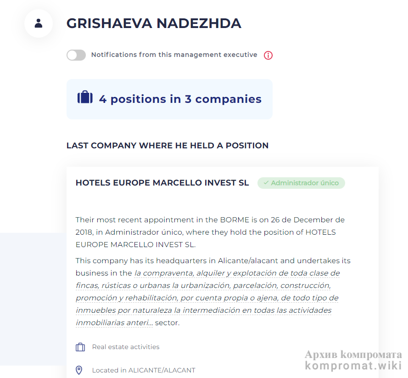Click the GRISHAEVA NADEZHDA name heading

tap(154, 23)
